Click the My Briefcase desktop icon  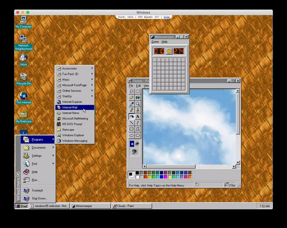click(x=24, y=117)
